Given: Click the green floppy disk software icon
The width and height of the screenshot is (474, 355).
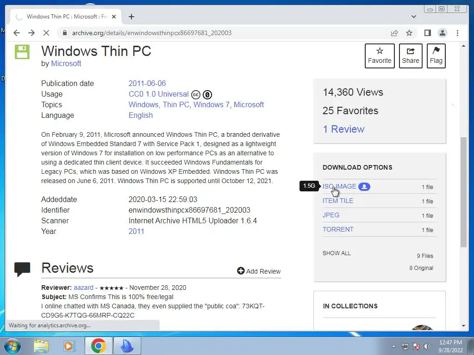Looking at the screenshot, I should click(x=22, y=52).
